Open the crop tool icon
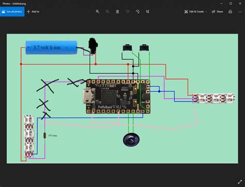The image size is (245, 187). (148, 11)
